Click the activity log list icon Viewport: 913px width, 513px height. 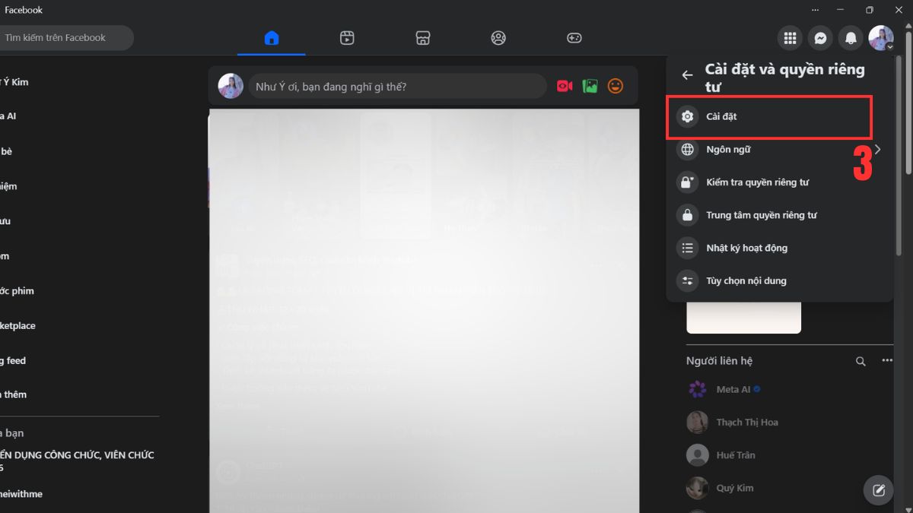click(x=688, y=248)
